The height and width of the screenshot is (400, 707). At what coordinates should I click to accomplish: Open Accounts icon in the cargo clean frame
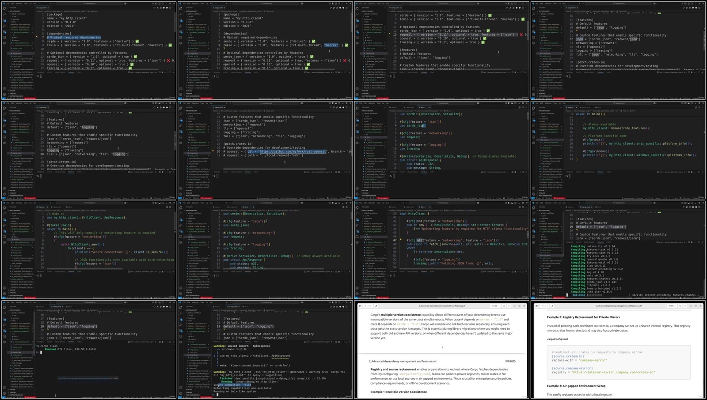4,388
